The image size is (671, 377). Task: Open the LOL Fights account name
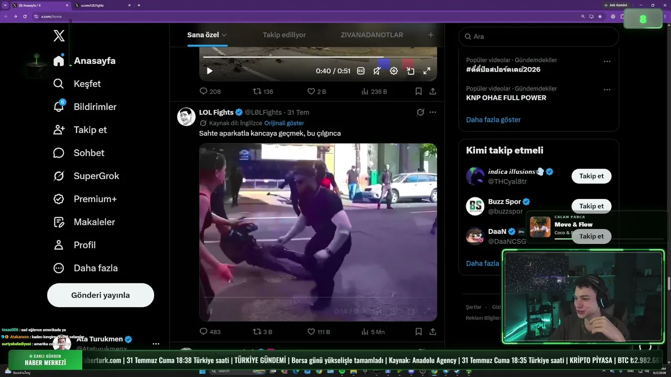coord(216,112)
